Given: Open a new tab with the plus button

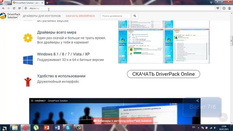Looking at the screenshot, I should (47, 3).
